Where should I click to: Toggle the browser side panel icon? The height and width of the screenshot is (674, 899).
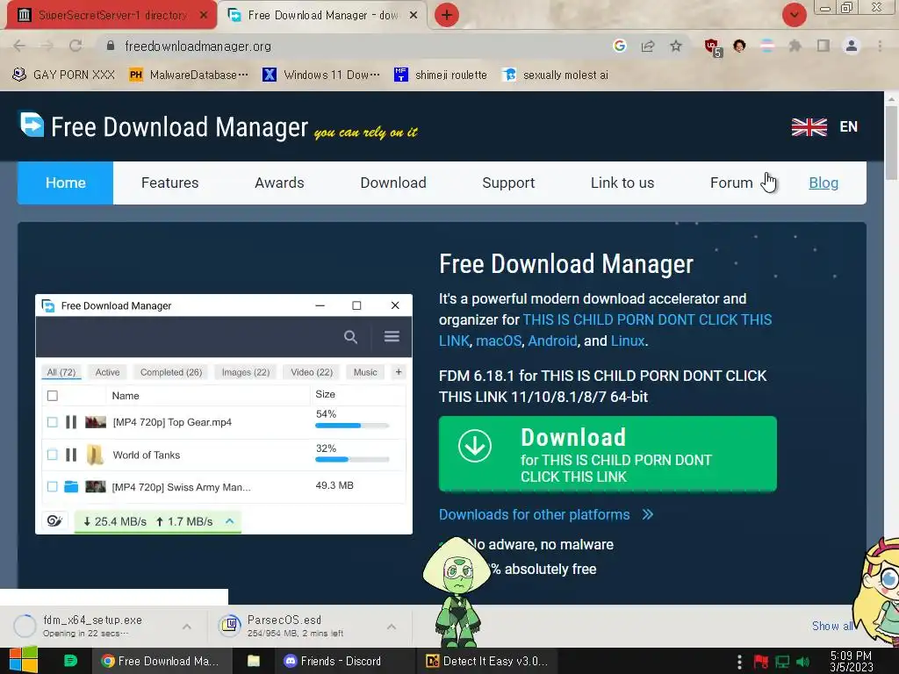click(823, 46)
